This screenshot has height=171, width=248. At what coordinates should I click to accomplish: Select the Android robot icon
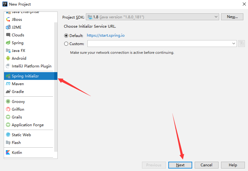pos(8,58)
